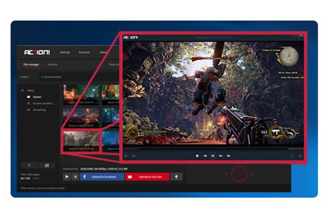
Task: Click the Selected file info text
Action: [x=95, y=169]
